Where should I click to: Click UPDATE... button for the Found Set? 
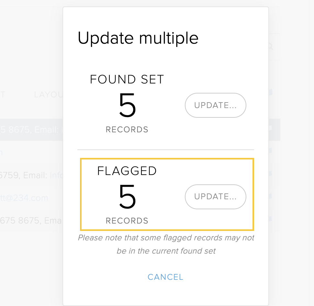pos(216,105)
